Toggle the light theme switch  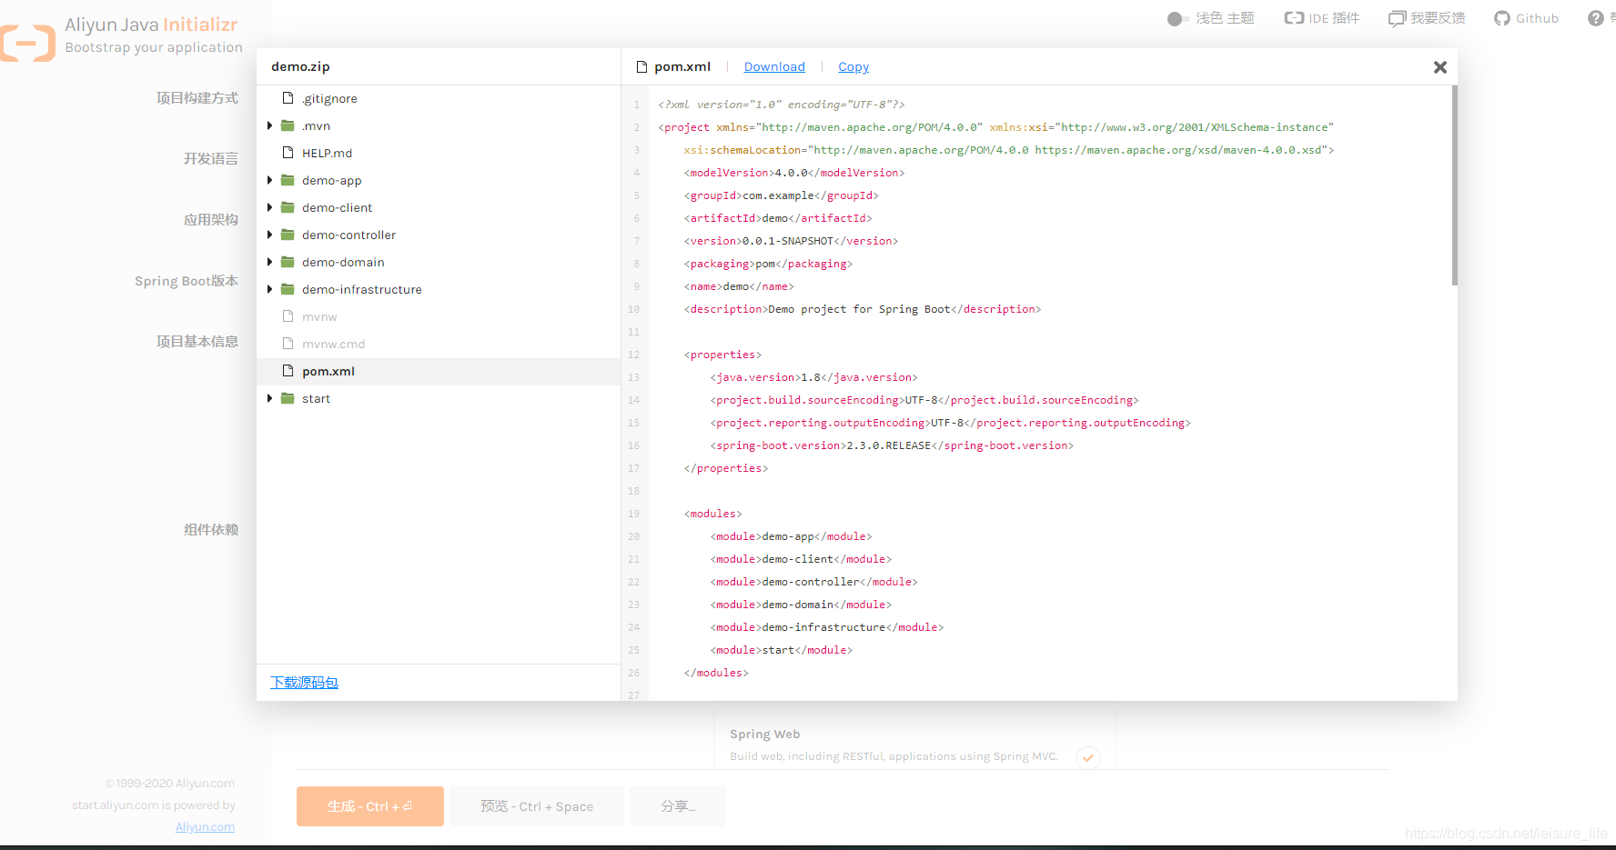point(1177,19)
